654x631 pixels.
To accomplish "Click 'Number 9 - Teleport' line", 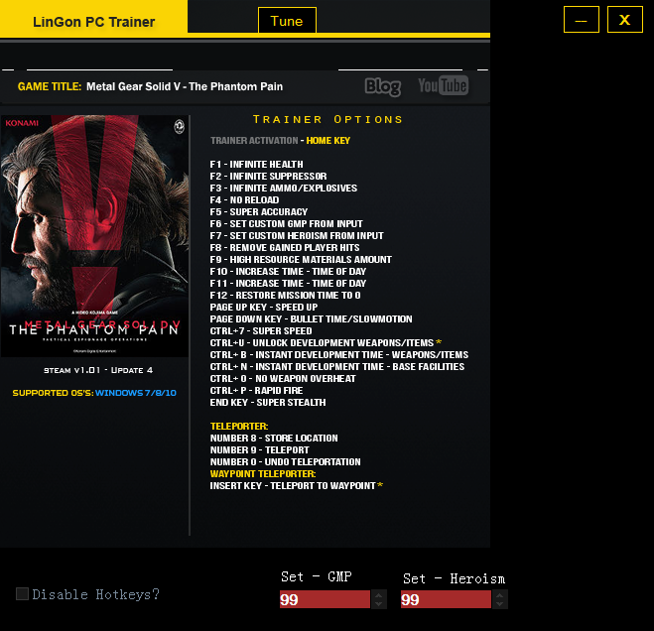I will click(259, 450).
